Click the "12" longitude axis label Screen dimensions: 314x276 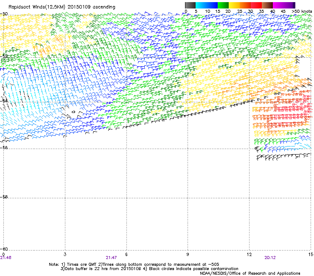249,254
